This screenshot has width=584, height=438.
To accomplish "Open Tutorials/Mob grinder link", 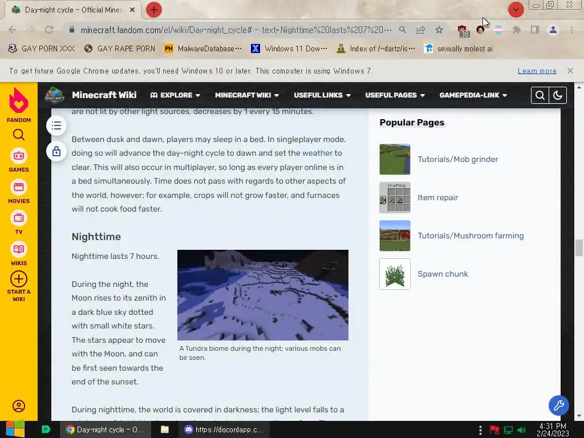I will tap(458, 160).
